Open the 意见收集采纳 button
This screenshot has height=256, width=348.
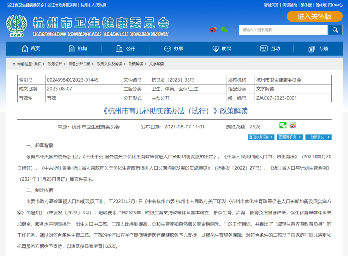tap(261, 137)
